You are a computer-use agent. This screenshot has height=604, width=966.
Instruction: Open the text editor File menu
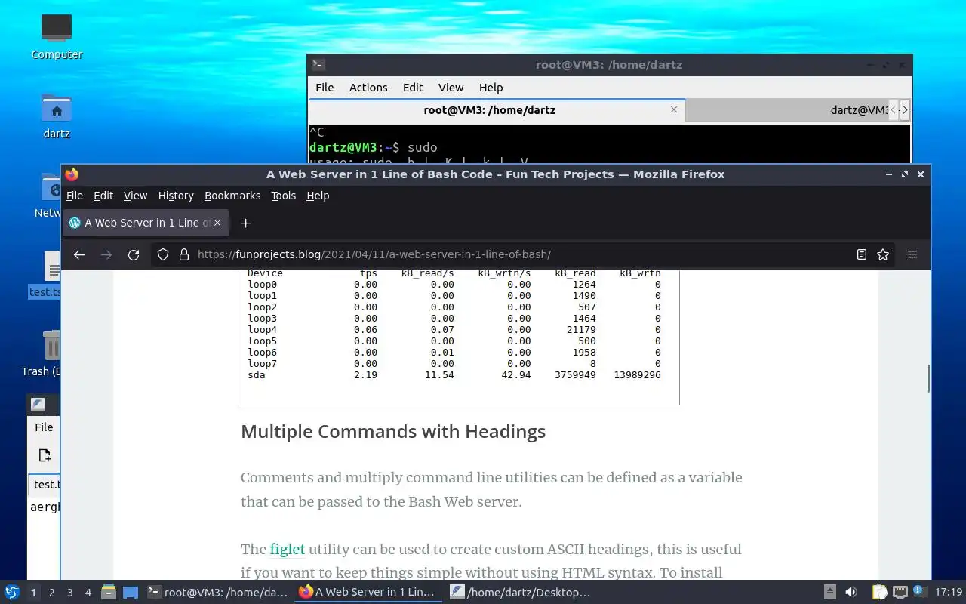coord(44,427)
